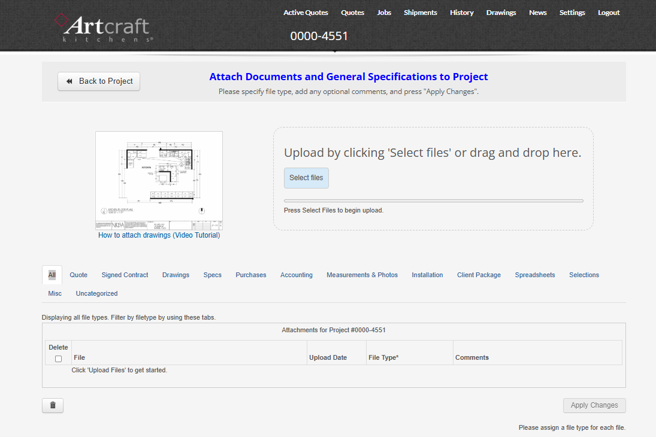656x437 pixels.
Task: Switch to the Client Package tab
Action: 479,275
